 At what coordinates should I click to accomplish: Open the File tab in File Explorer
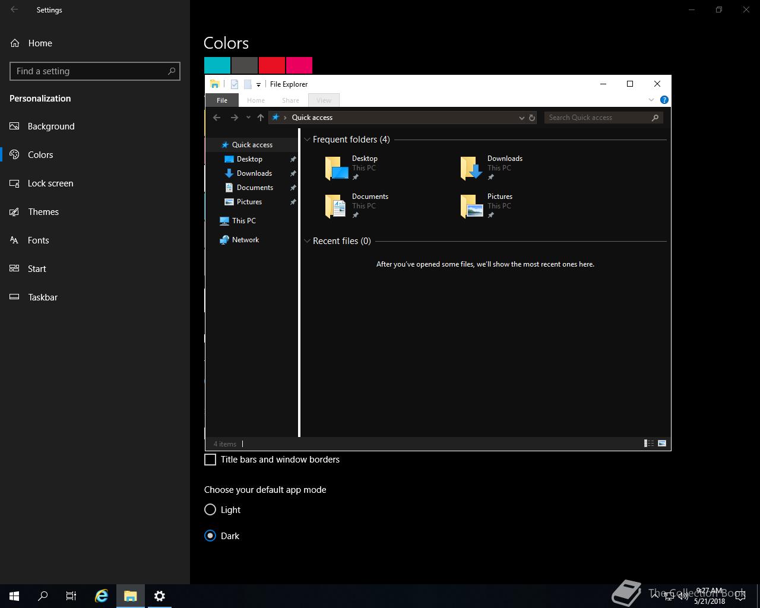coord(222,100)
